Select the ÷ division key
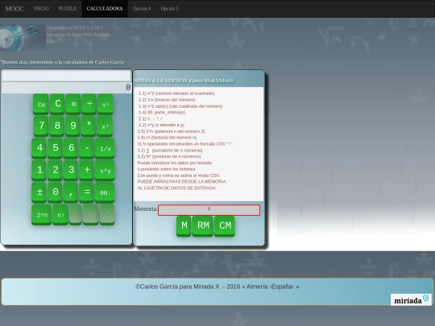This screenshot has width=435, height=326. pyautogui.click(x=89, y=104)
